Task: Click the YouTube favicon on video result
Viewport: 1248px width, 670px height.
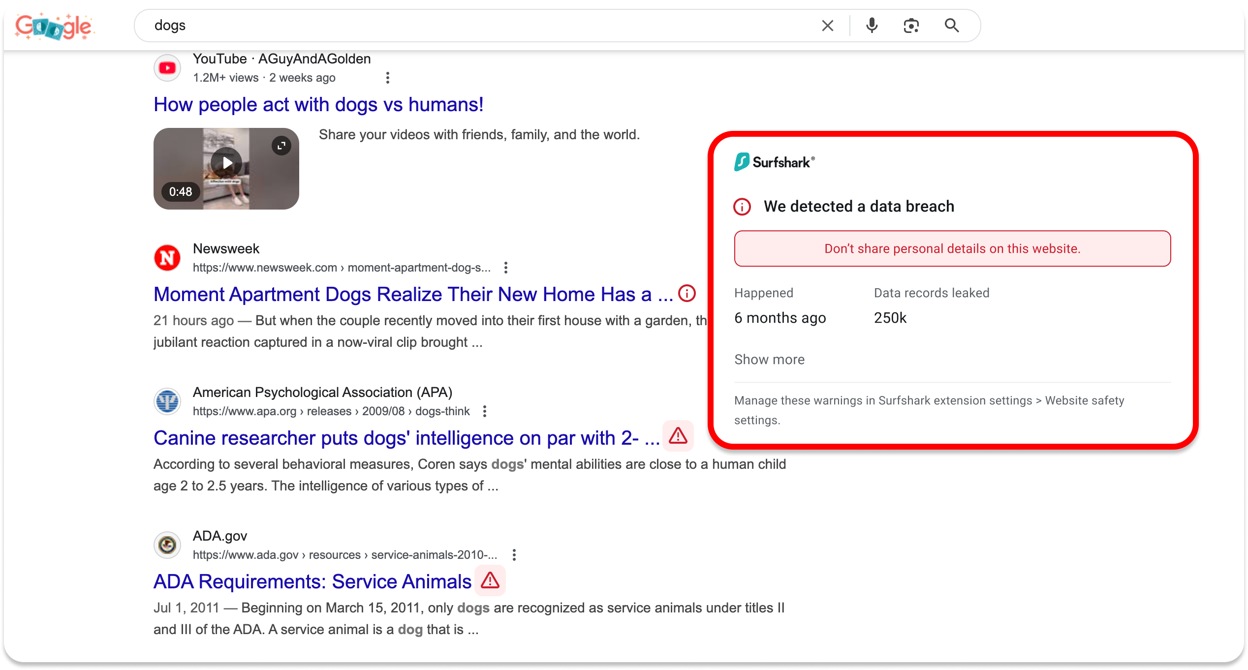Action: click(167, 68)
